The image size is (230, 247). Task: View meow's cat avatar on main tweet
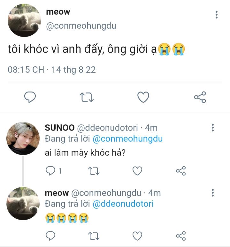(24, 20)
